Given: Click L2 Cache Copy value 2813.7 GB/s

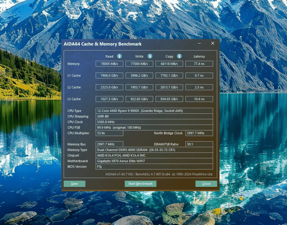Looking at the screenshot, I should tap(169, 87).
